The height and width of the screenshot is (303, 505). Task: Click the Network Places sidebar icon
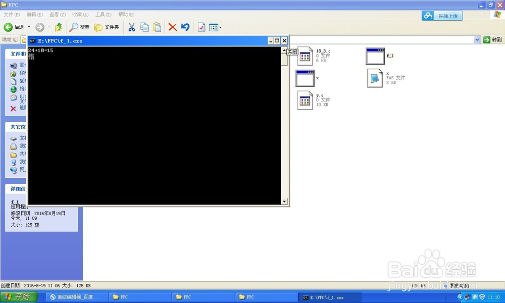click(13, 170)
